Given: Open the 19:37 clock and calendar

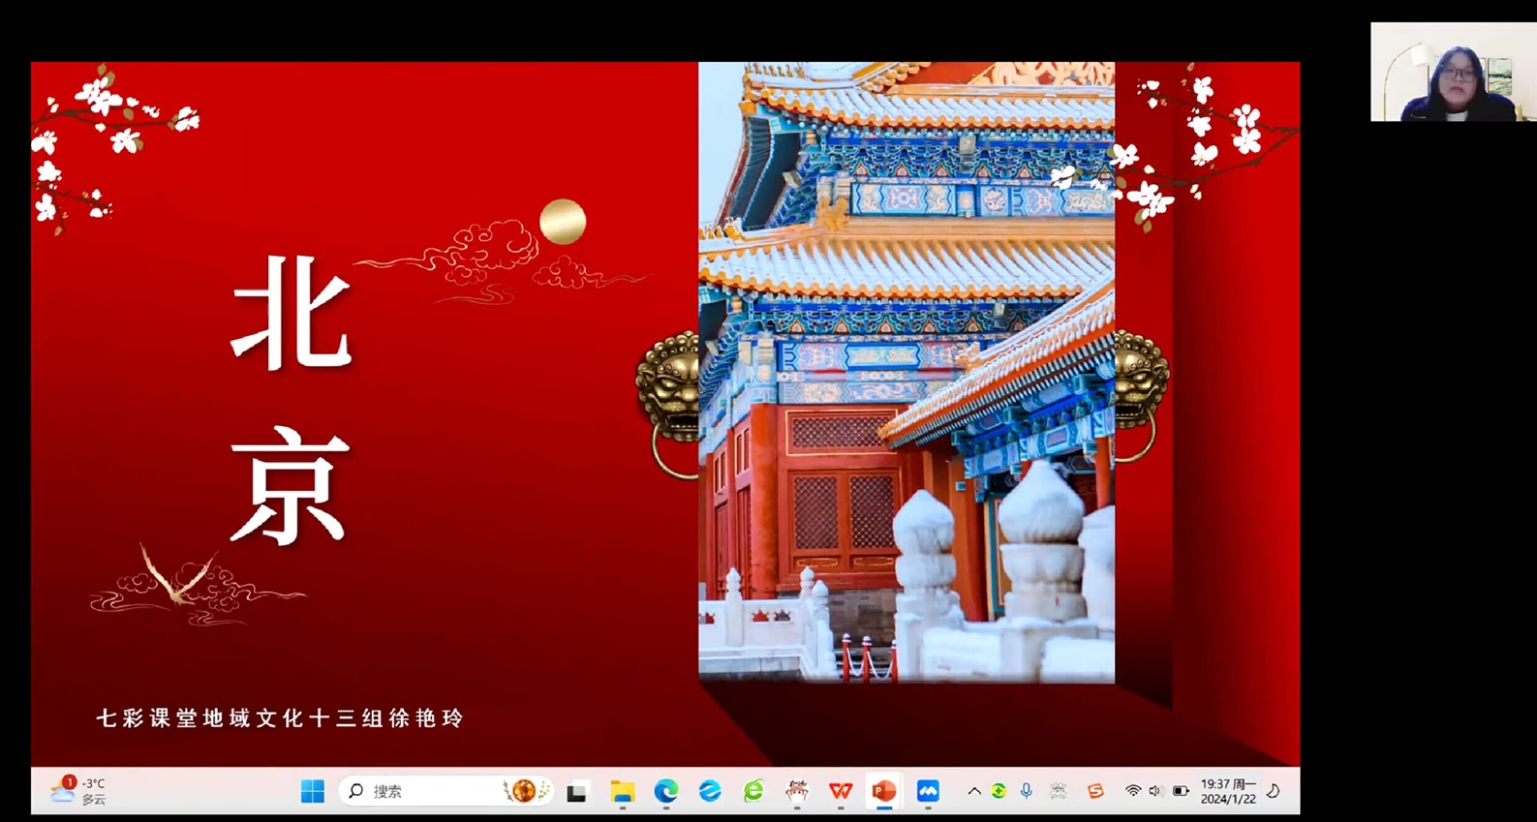Looking at the screenshot, I should point(1228,791).
